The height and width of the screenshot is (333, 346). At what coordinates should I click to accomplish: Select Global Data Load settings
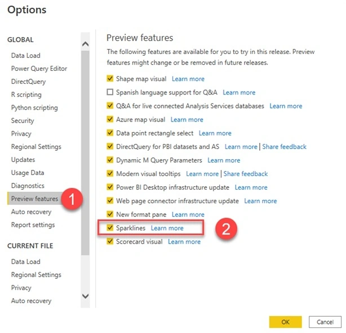26,56
